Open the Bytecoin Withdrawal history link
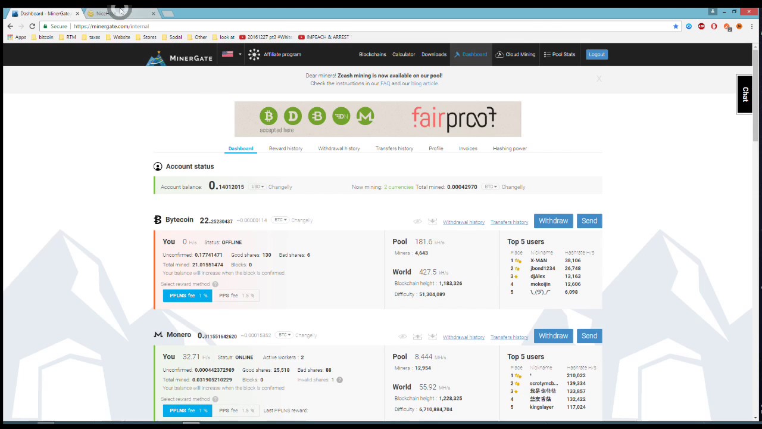762x429 pixels. (464, 222)
